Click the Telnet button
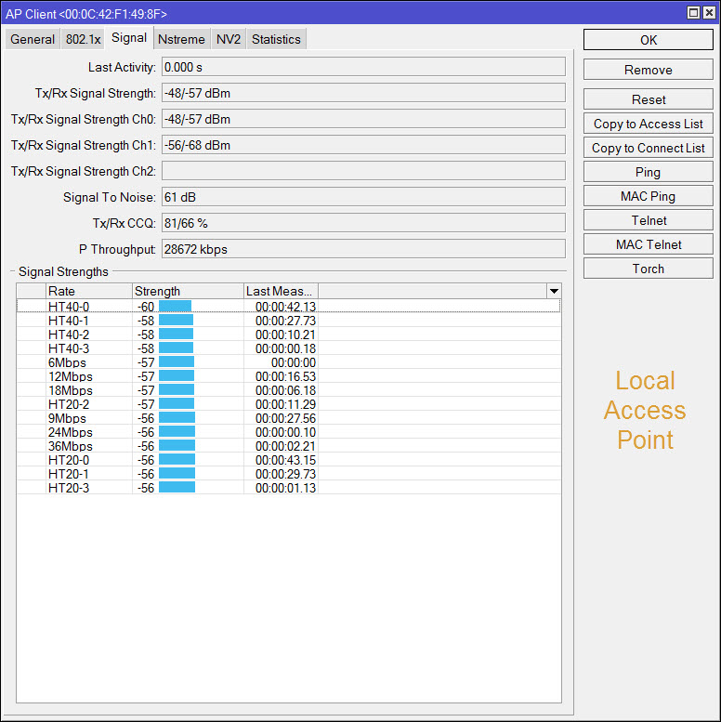 [x=649, y=220]
